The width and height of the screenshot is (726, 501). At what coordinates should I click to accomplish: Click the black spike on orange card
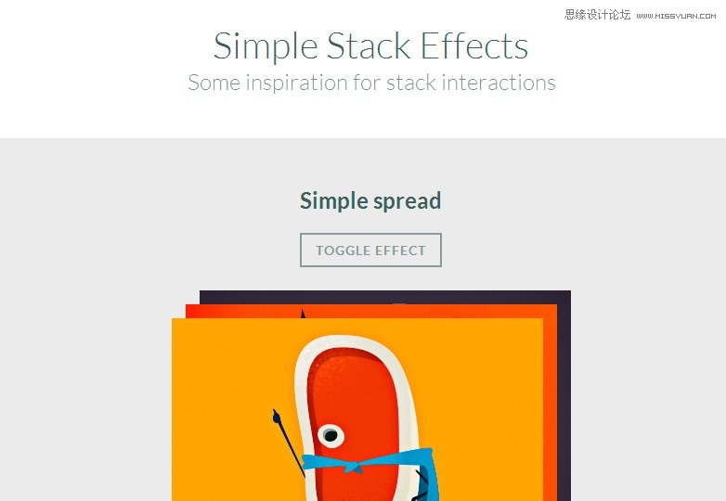click(304, 314)
